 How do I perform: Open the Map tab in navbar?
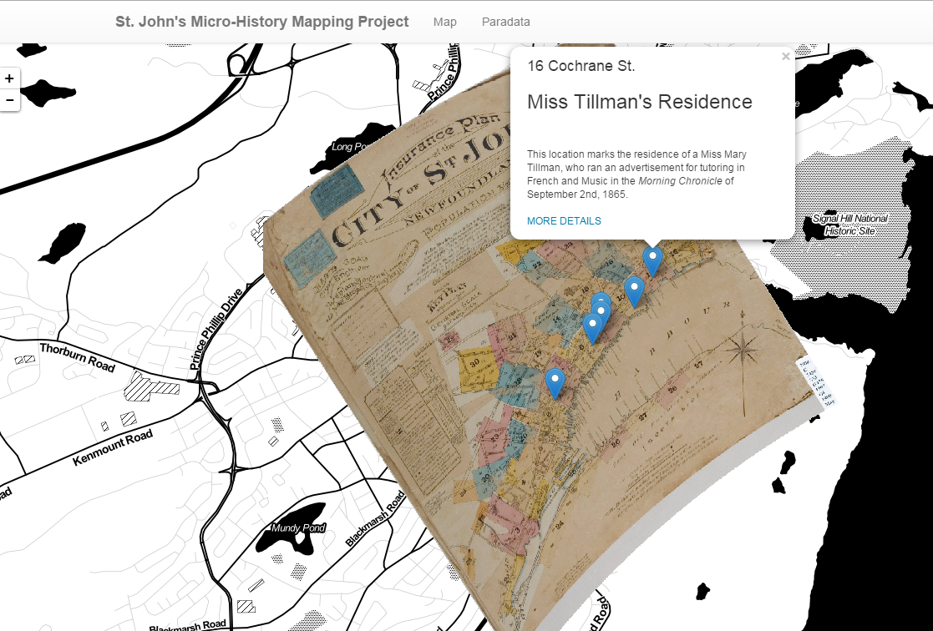(444, 22)
